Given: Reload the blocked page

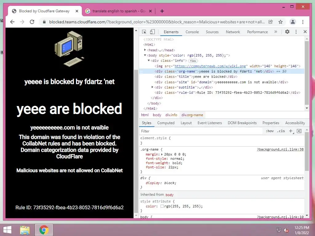Looking at the screenshot, I should pos(32,22).
